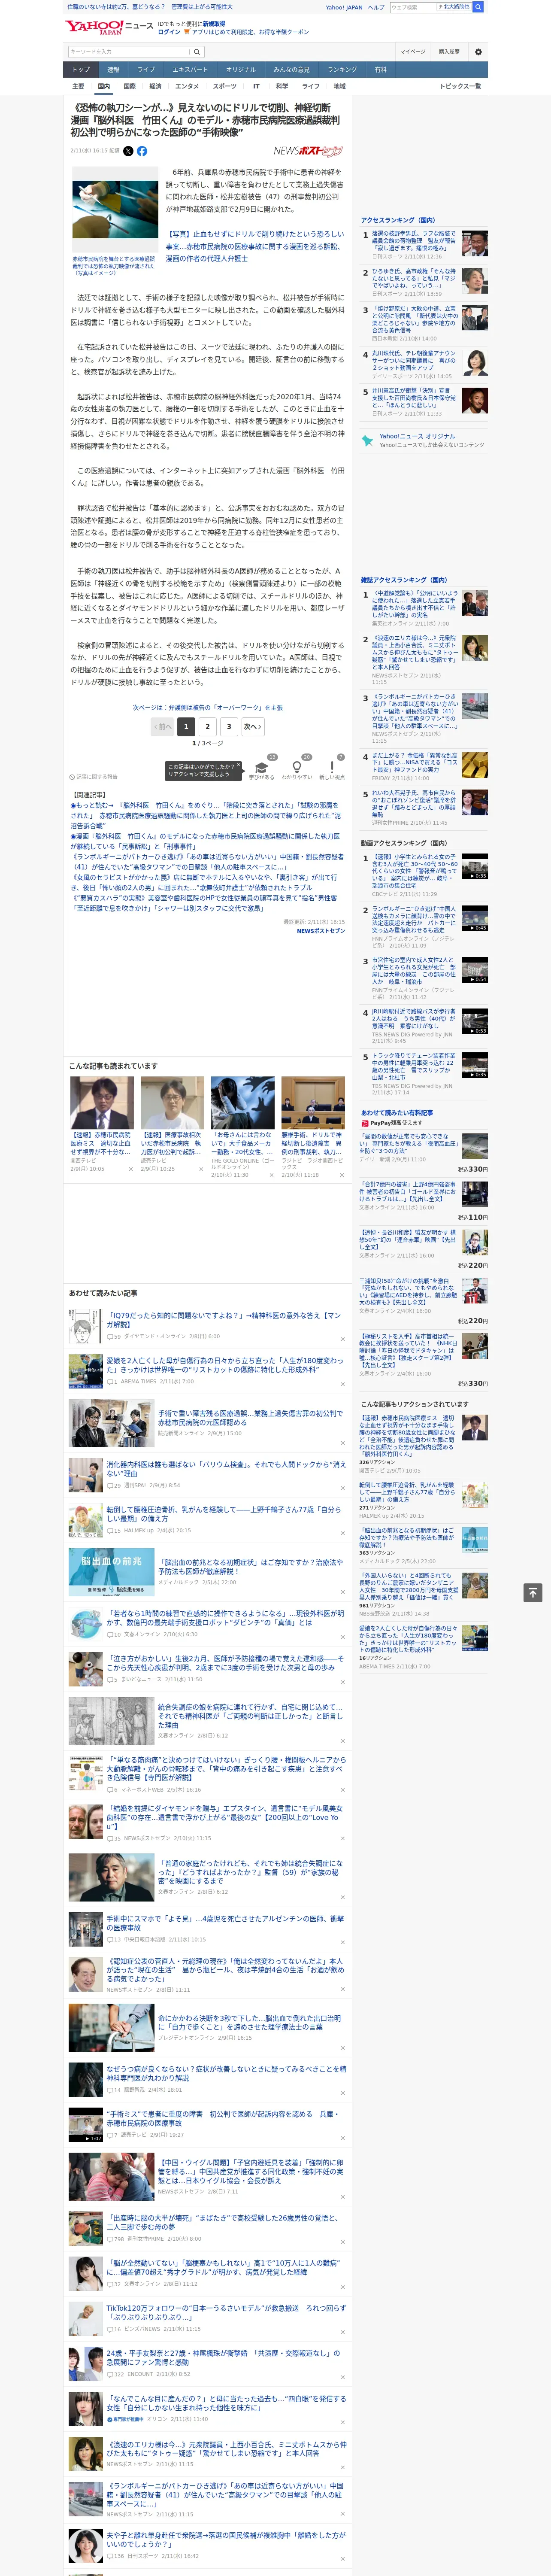Screen dimensions: 551x2576
Task: Open the ランキング tab
Action: (342, 69)
